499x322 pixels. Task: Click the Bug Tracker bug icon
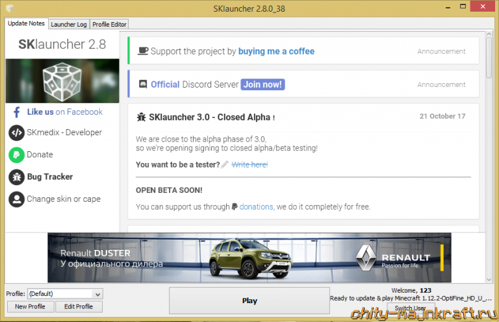click(16, 177)
